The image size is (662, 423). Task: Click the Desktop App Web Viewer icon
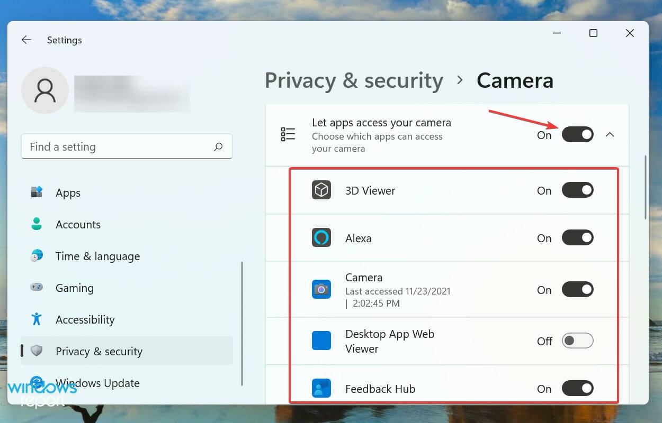[321, 341]
